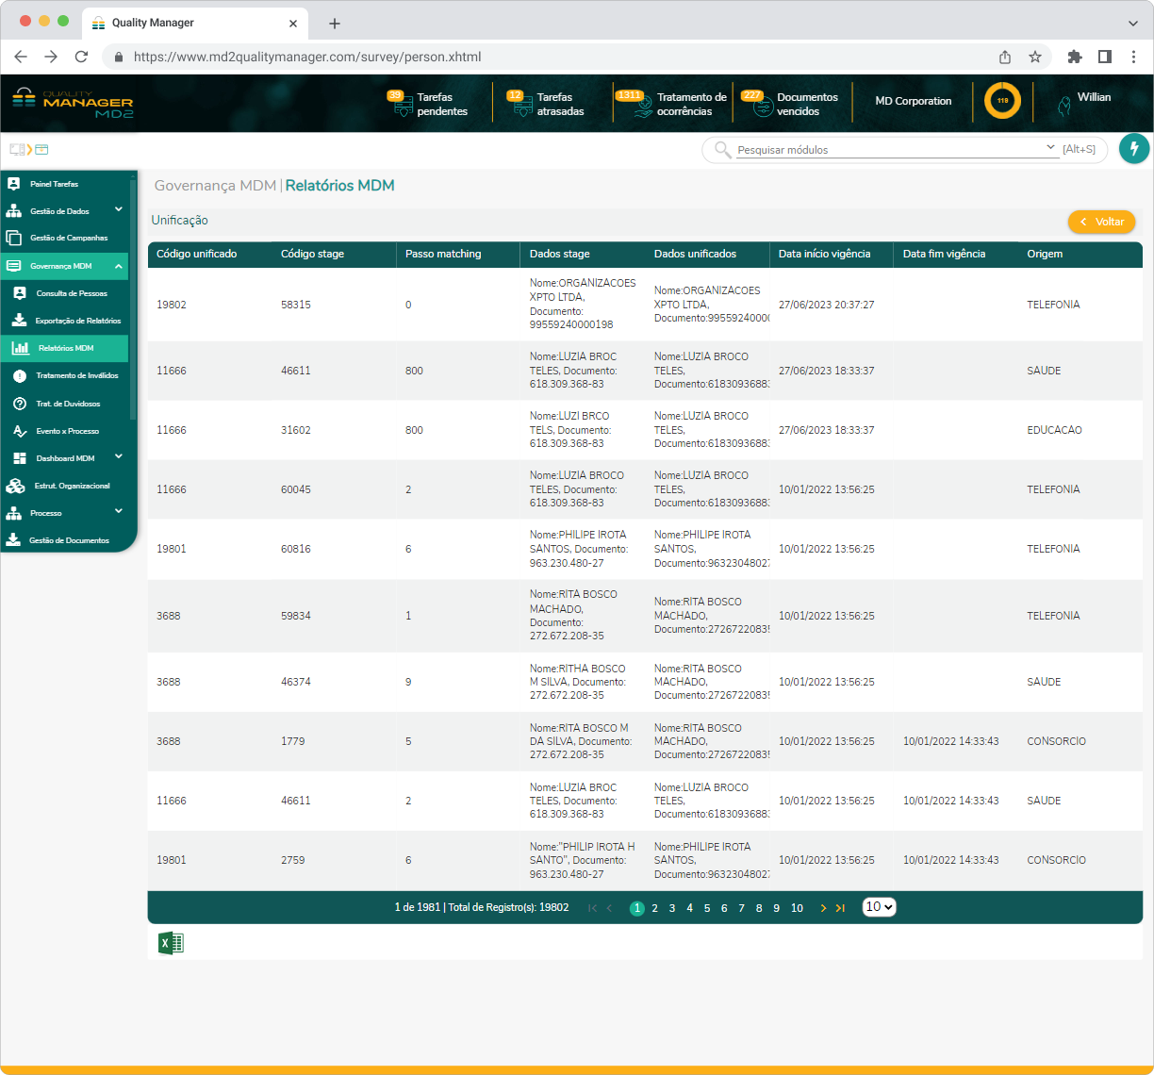Click the orange circular progress indicator
The image size is (1154, 1075).
[x=1002, y=101]
